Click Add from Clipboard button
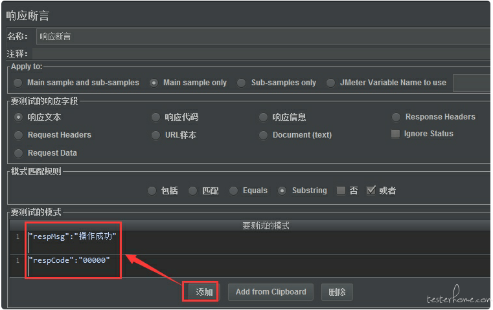This screenshot has height=310, width=493. coord(271,292)
